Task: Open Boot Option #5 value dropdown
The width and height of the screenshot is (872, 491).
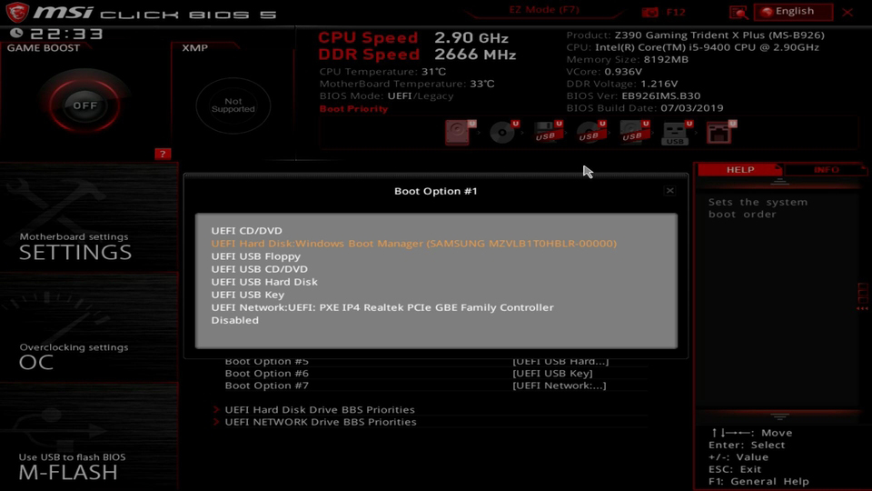Action: click(x=560, y=362)
